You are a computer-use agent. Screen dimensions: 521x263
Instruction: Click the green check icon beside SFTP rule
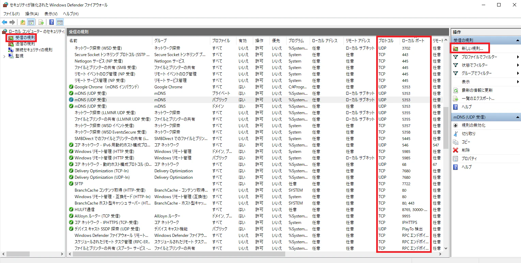71,184
